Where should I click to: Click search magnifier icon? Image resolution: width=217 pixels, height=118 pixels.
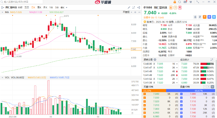coord(2,2)
